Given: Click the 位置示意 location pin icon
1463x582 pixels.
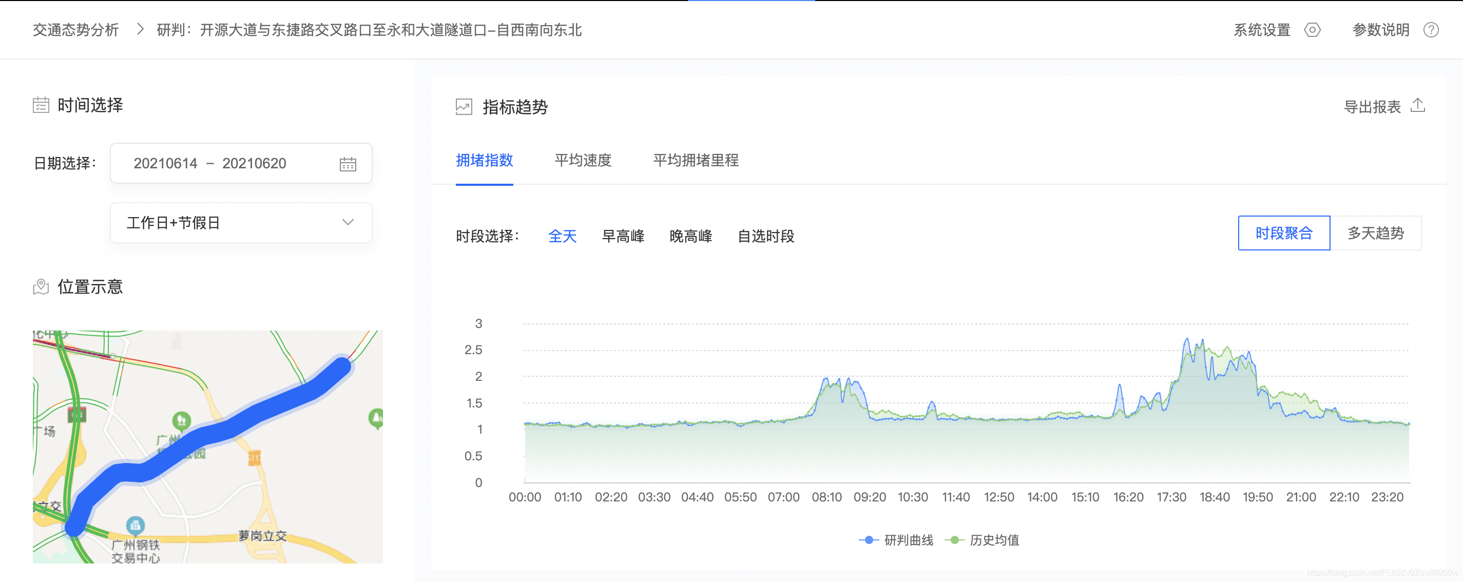Looking at the screenshot, I should tap(41, 287).
